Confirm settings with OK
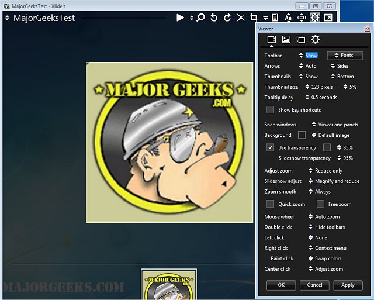 281,285
